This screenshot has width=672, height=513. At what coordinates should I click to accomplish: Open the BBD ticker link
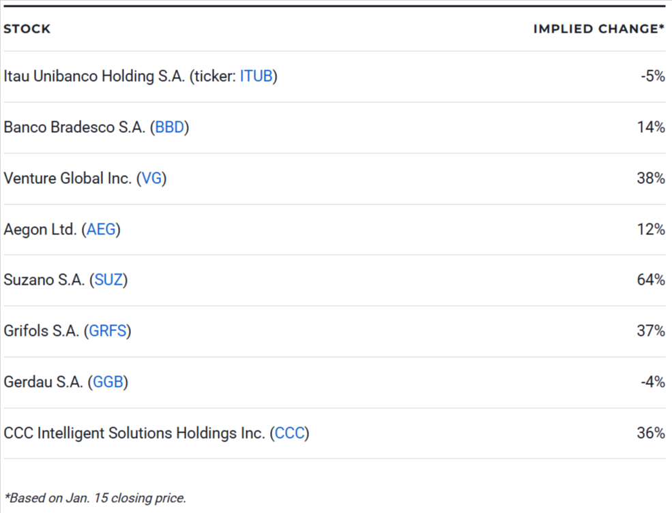[169, 127]
